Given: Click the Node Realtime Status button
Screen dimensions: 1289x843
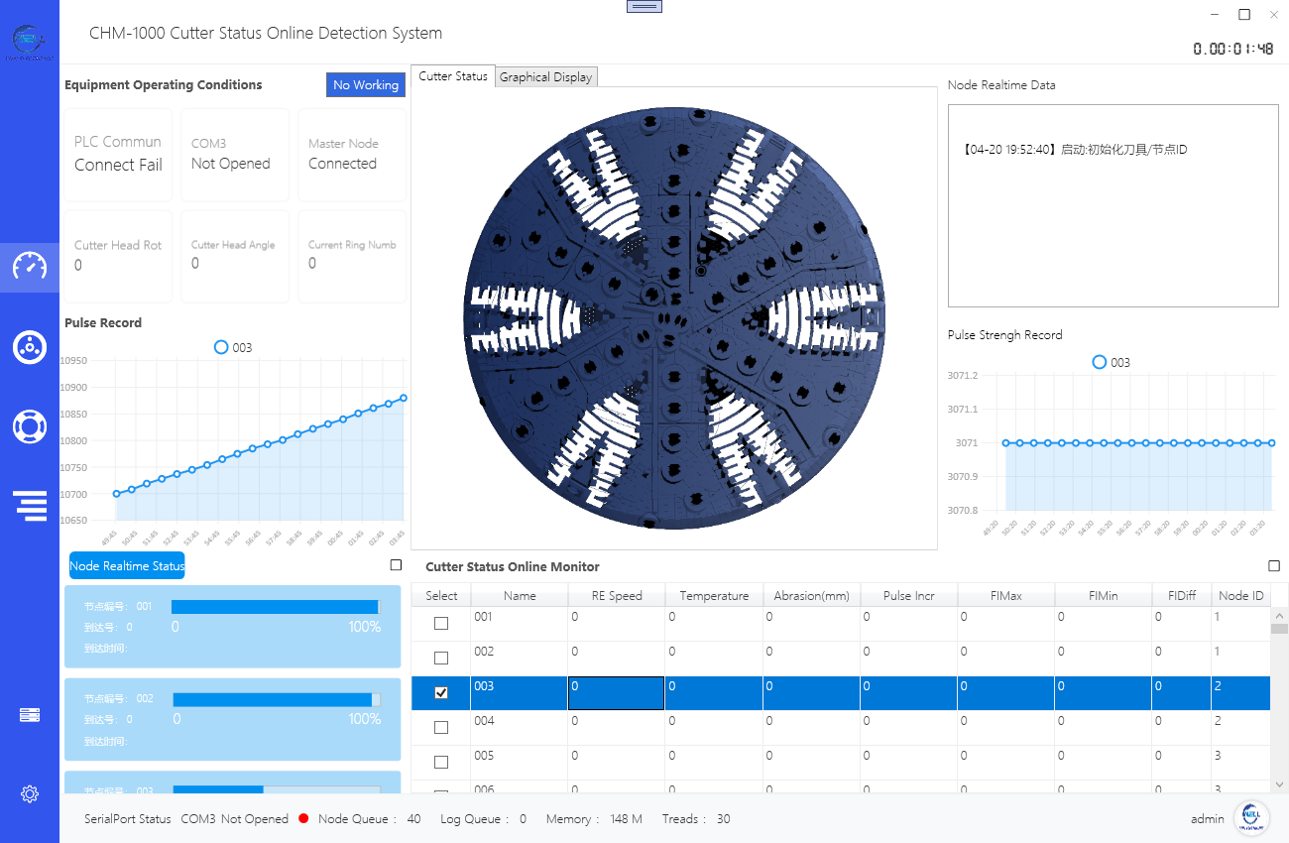Looking at the screenshot, I should (127, 565).
